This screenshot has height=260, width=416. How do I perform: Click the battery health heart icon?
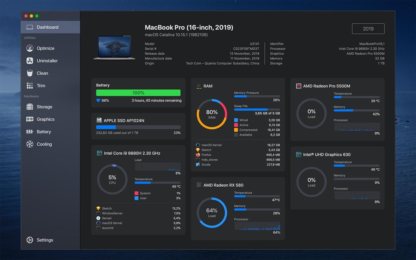click(98, 100)
